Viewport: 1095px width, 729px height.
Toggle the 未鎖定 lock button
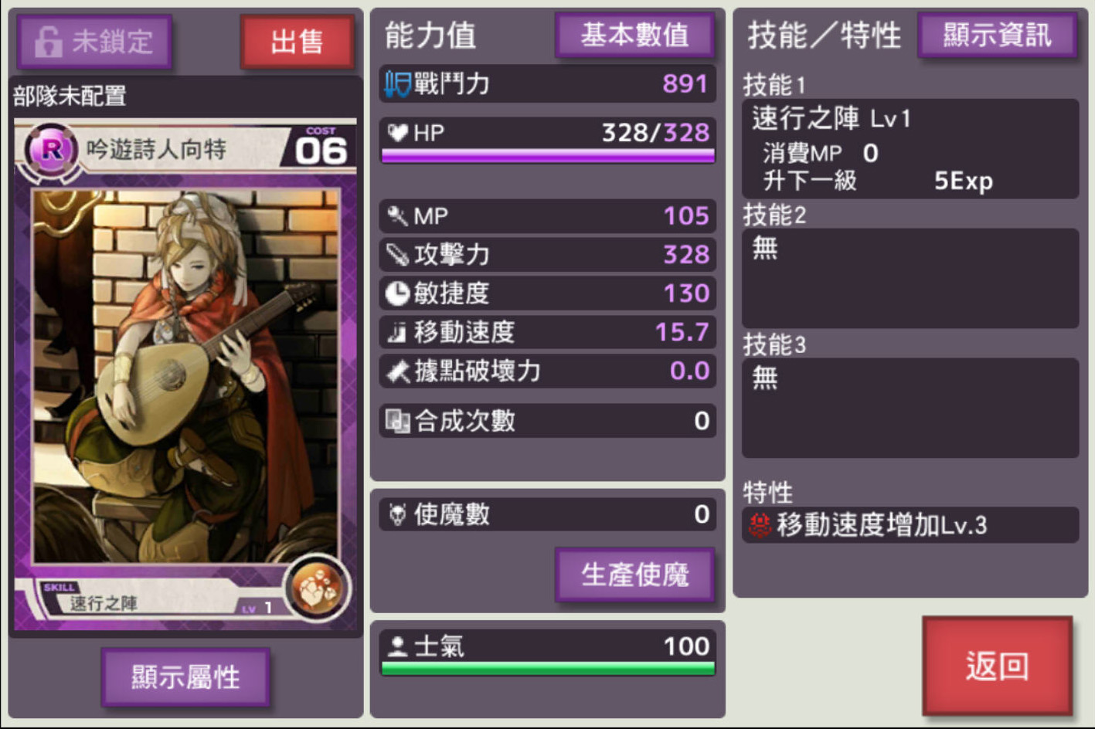(x=94, y=41)
